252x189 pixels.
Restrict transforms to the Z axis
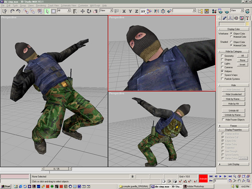(x=137, y=11)
